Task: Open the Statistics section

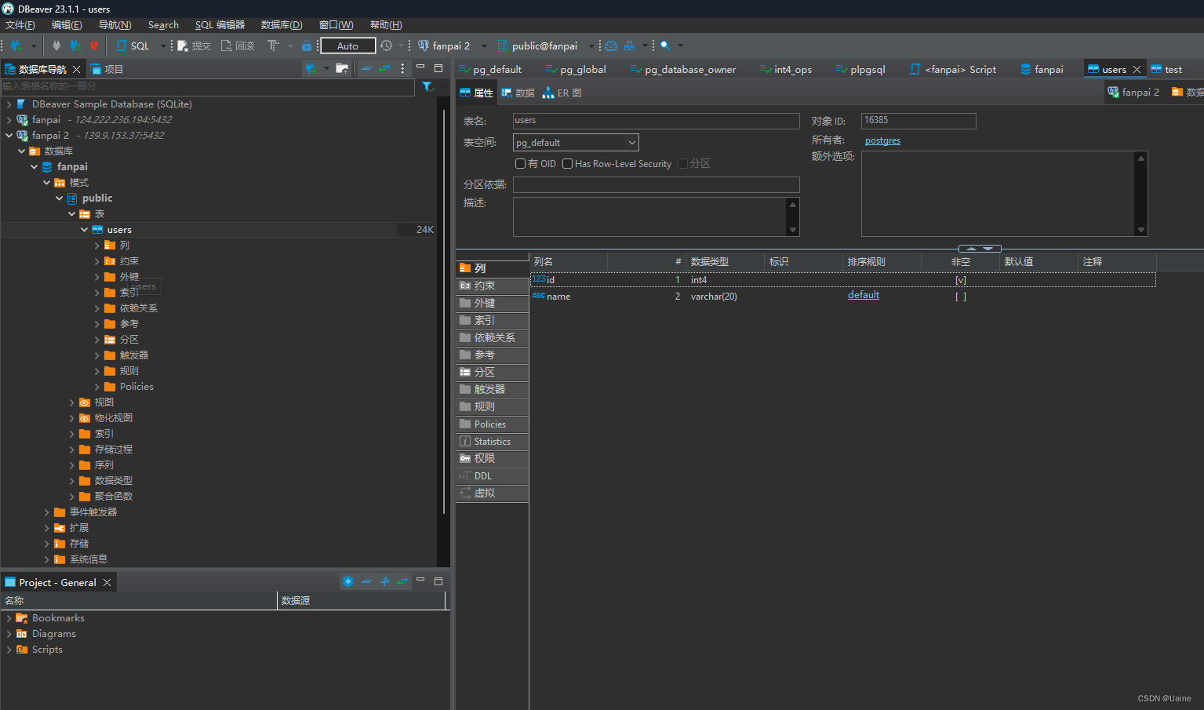Action: click(492, 441)
